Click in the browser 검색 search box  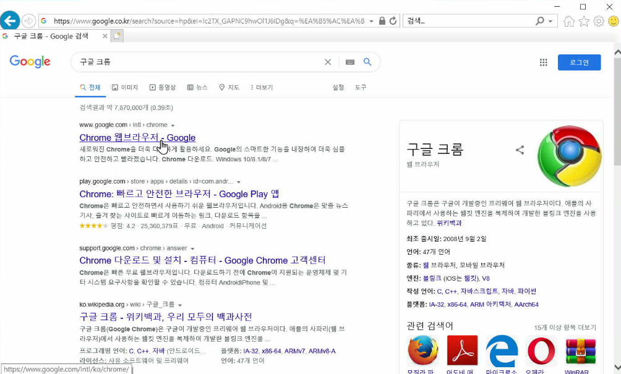pos(469,21)
